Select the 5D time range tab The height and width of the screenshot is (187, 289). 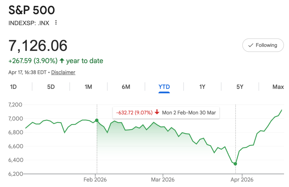click(x=51, y=87)
